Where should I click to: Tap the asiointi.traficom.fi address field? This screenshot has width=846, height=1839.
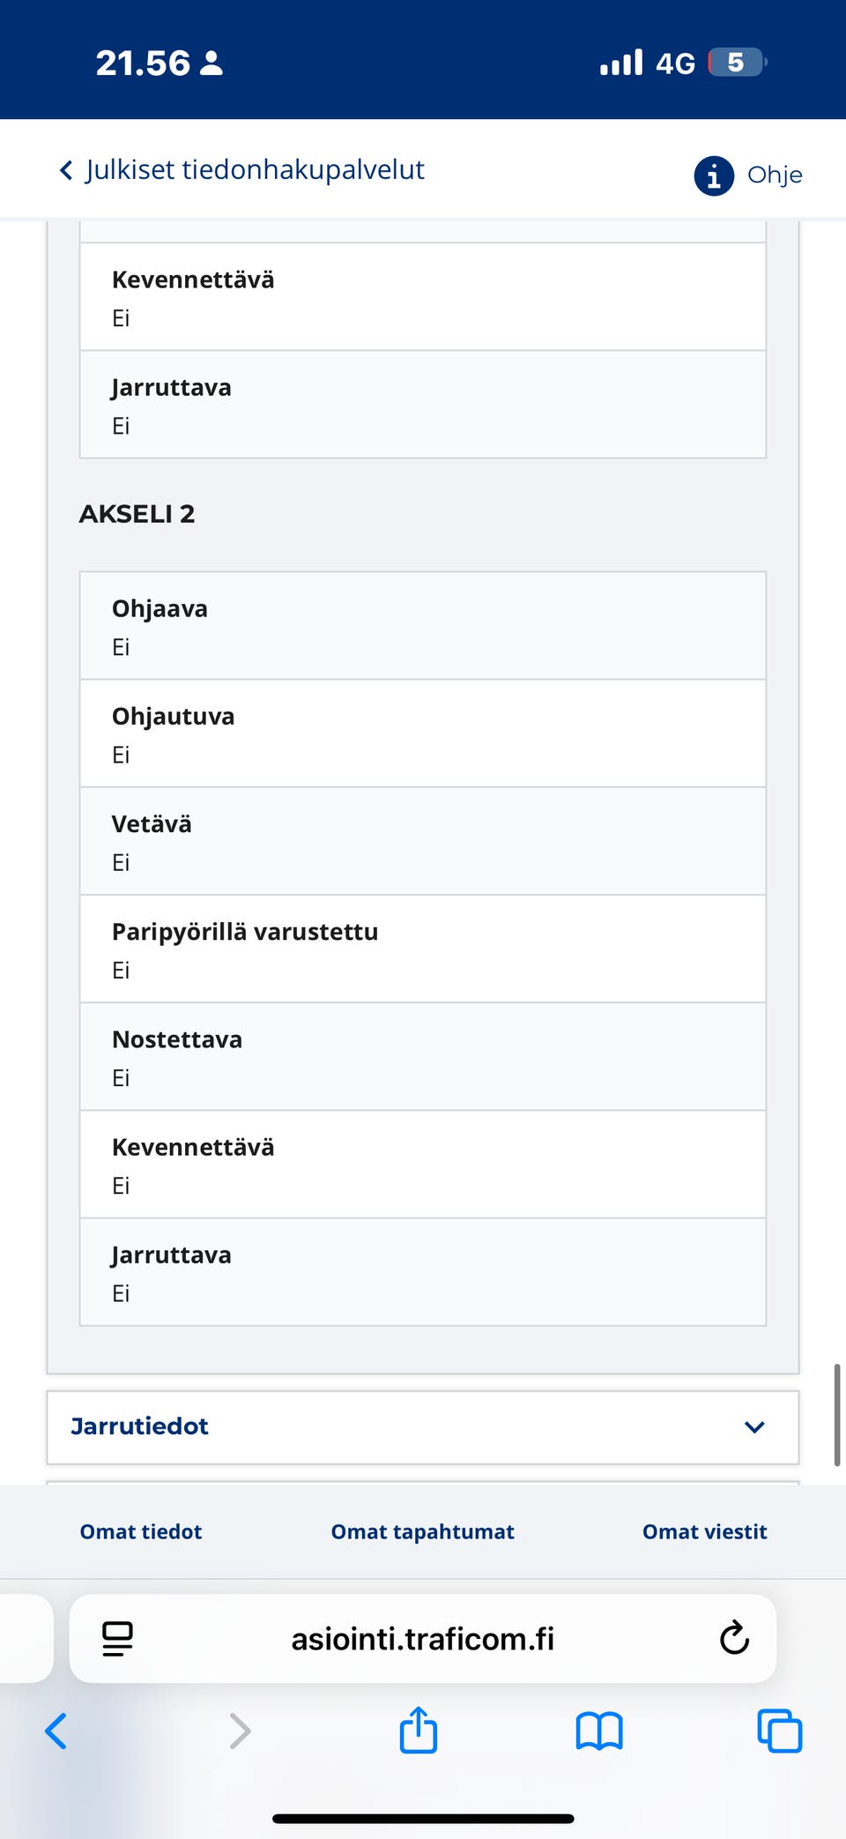tap(423, 1639)
